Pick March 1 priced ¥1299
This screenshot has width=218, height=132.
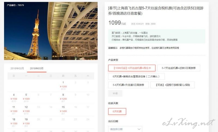[63, 86]
